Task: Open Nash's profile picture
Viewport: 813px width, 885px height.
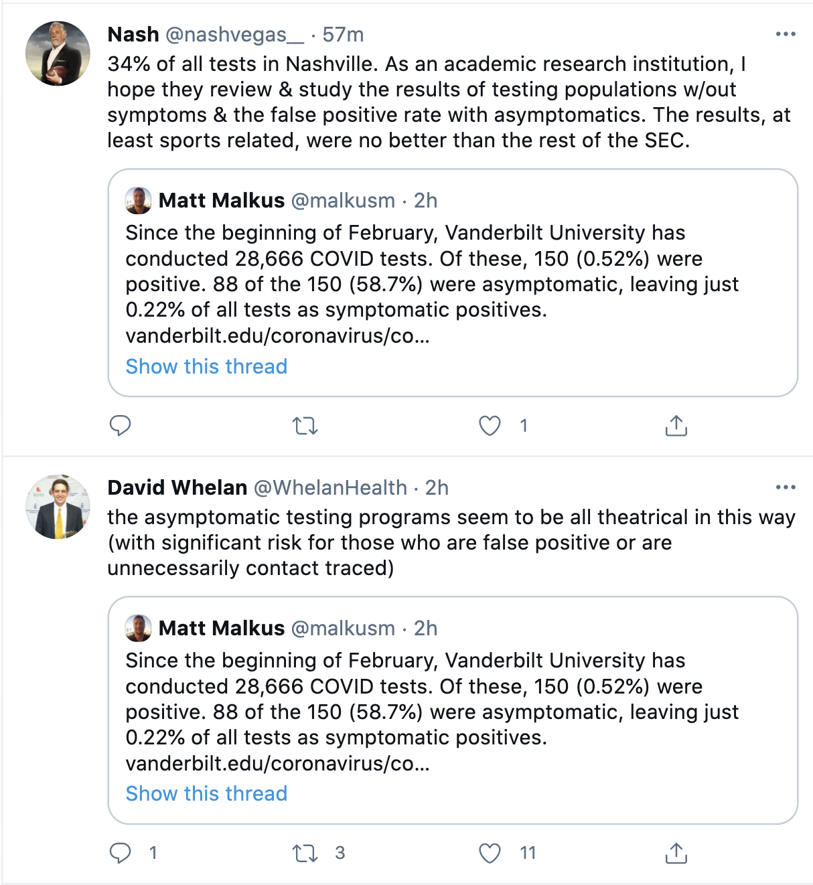Action: click(58, 54)
